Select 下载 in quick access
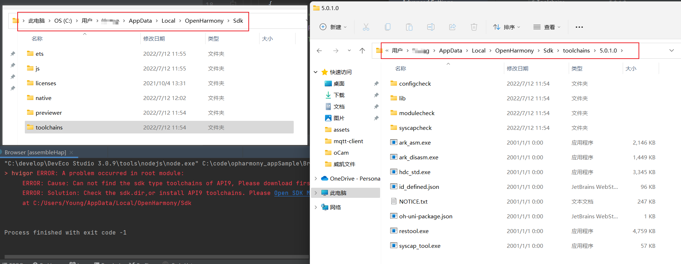The height and width of the screenshot is (264, 681). pyautogui.click(x=339, y=95)
